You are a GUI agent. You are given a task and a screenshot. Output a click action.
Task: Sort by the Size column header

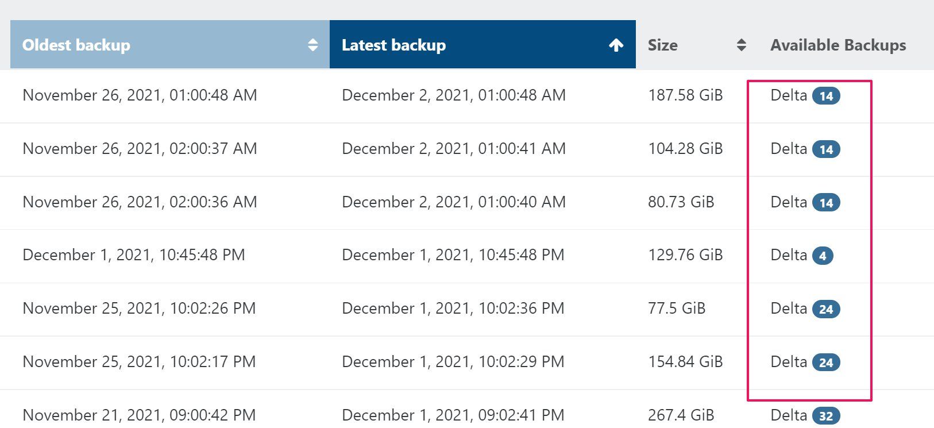[x=662, y=45]
